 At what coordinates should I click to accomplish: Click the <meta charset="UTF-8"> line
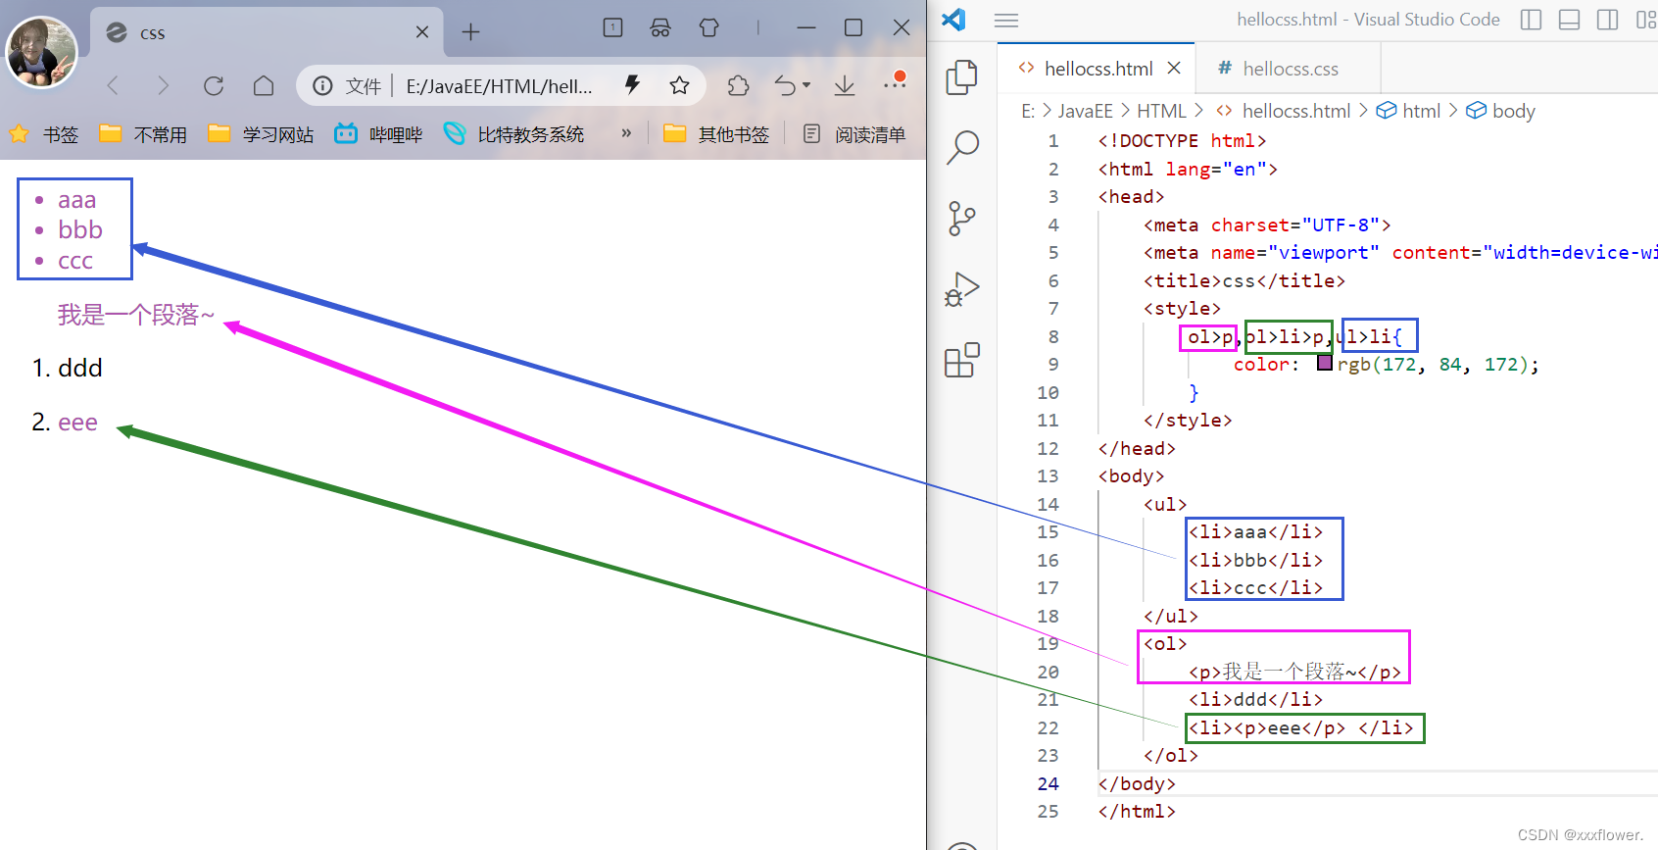[1267, 225]
